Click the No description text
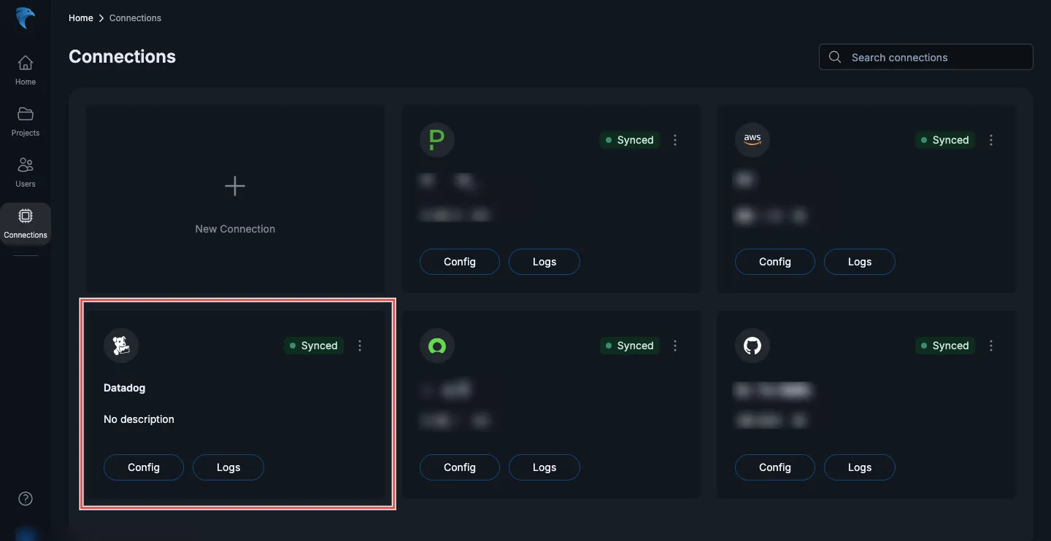This screenshot has height=541, width=1051. coord(139,419)
